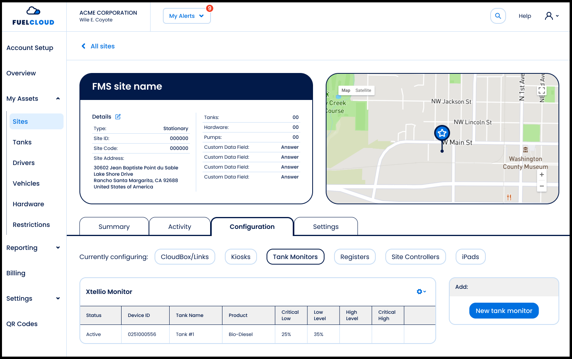This screenshot has height=359, width=572.
Task: Open Tanks in the sidebar
Action: (22, 142)
